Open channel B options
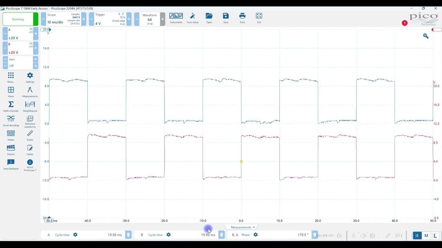 coord(20,48)
